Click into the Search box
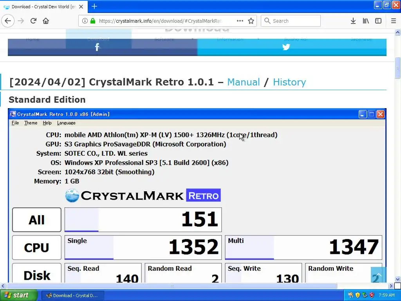The width and height of the screenshot is (401, 301). [291, 21]
